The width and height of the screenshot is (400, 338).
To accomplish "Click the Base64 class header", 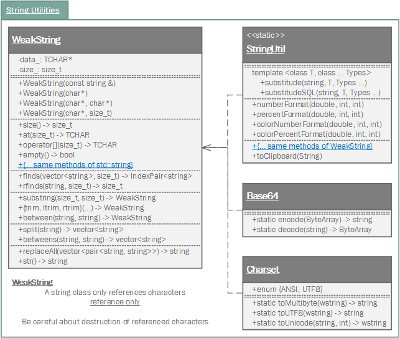I will click(x=262, y=196).
